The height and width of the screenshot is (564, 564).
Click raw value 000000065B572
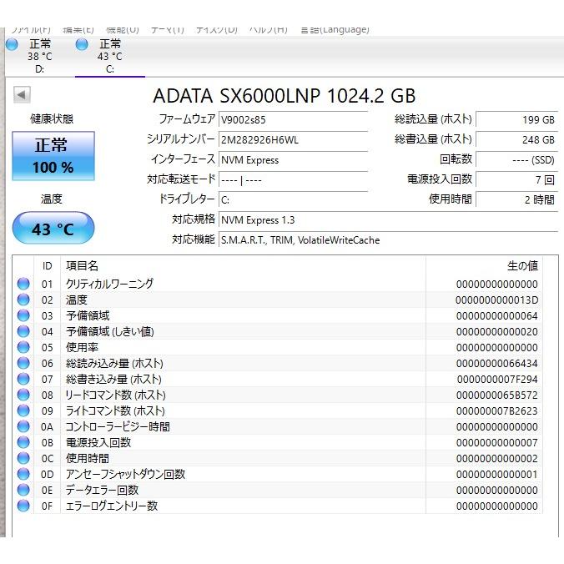pos(496,395)
